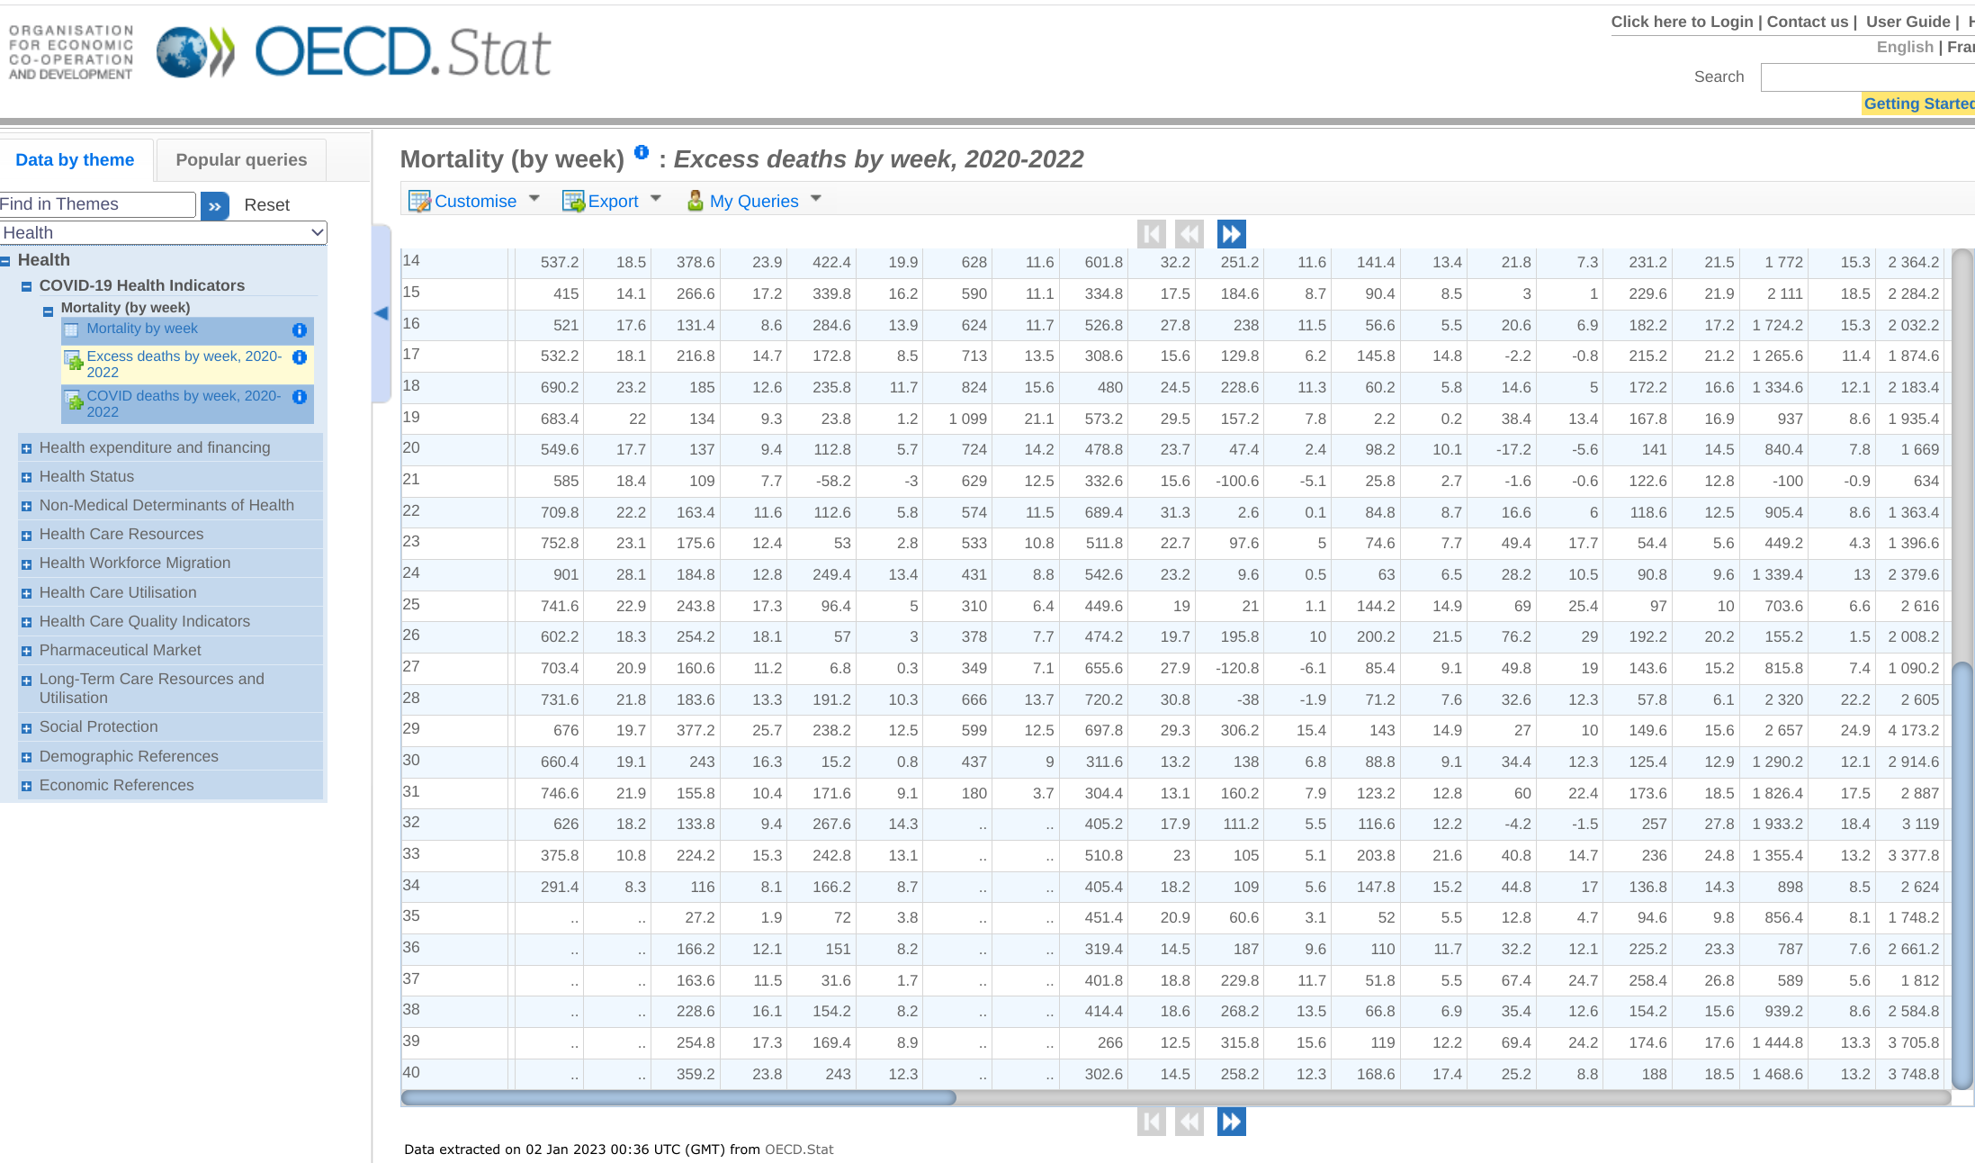
Task: Click info icon next to Mortality by week item
Action: pyautogui.click(x=300, y=330)
